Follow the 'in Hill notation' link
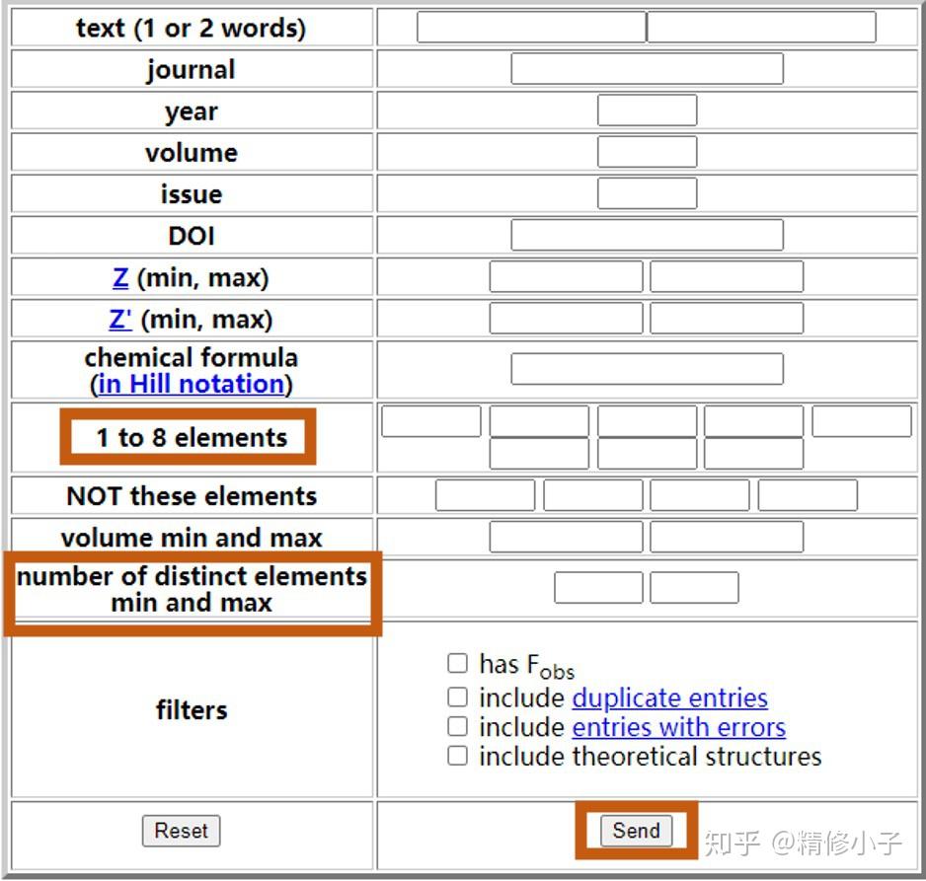The image size is (926, 881). 192,384
